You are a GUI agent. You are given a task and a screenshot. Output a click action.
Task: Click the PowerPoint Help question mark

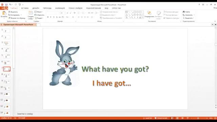(x=199, y=5)
